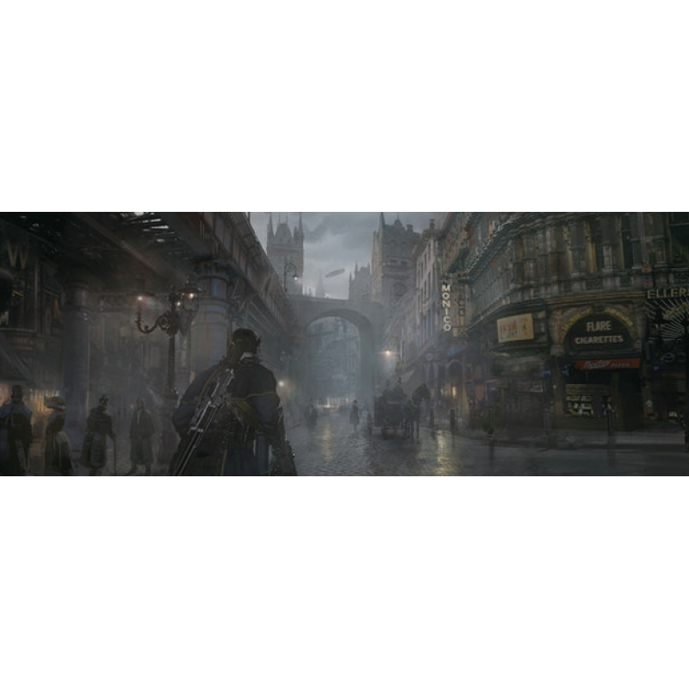689x689 pixels.
Task: Click the armored character with rifle
Action: click(x=233, y=403)
